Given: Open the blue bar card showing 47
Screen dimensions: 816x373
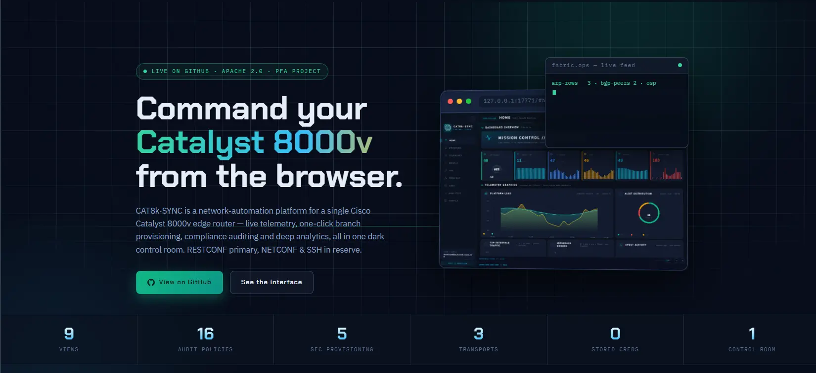Looking at the screenshot, I should pos(564,166).
